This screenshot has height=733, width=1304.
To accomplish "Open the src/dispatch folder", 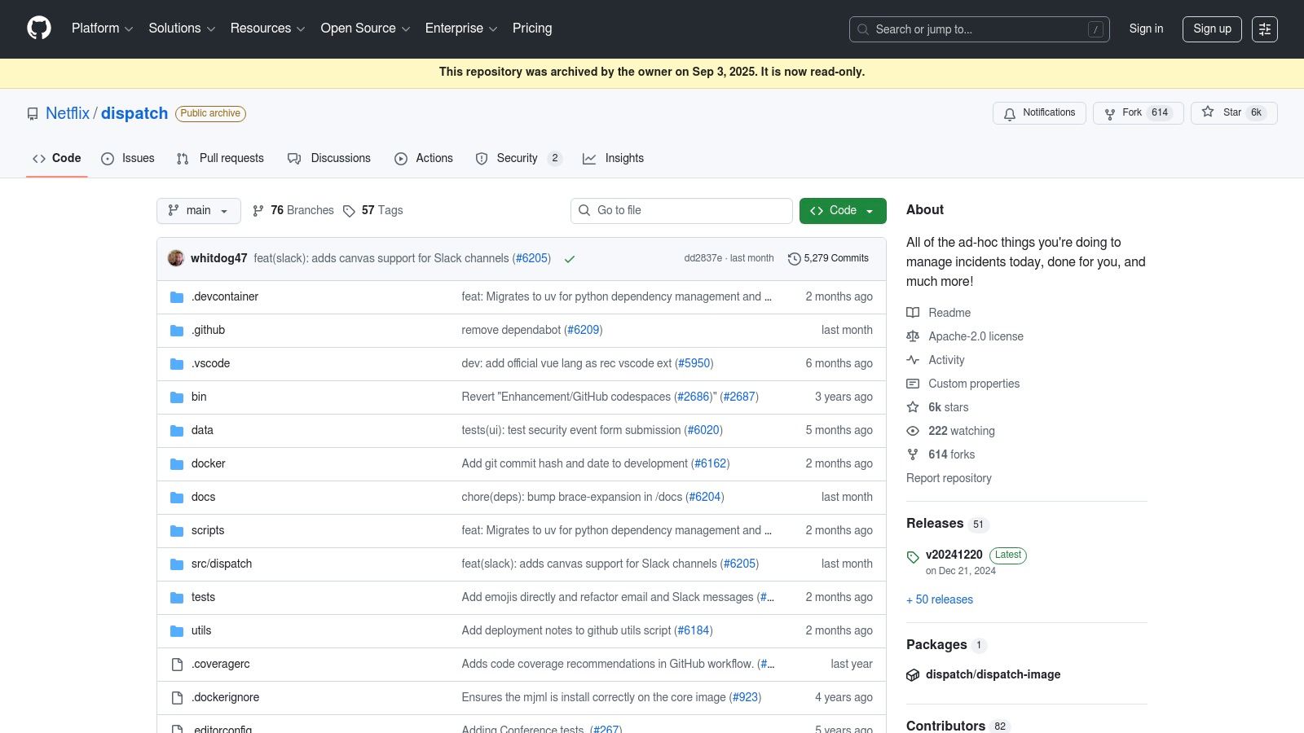I will click(222, 564).
